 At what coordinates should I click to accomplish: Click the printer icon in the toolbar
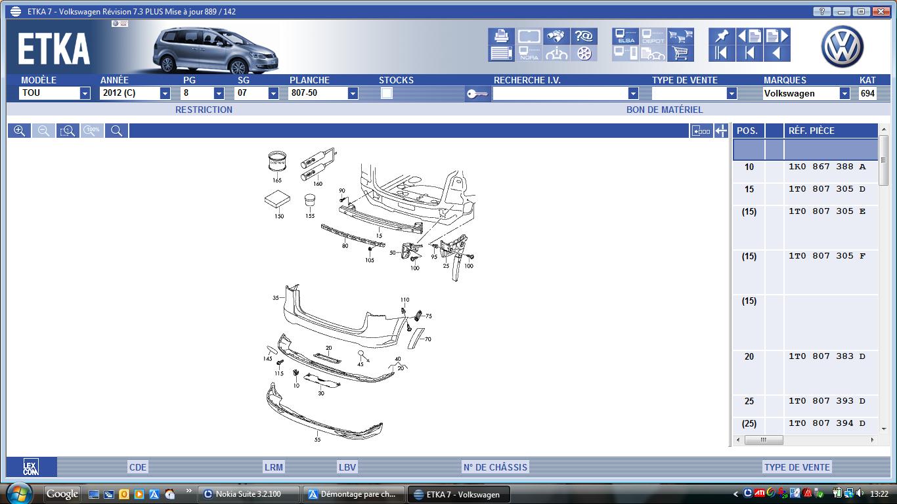(x=501, y=36)
